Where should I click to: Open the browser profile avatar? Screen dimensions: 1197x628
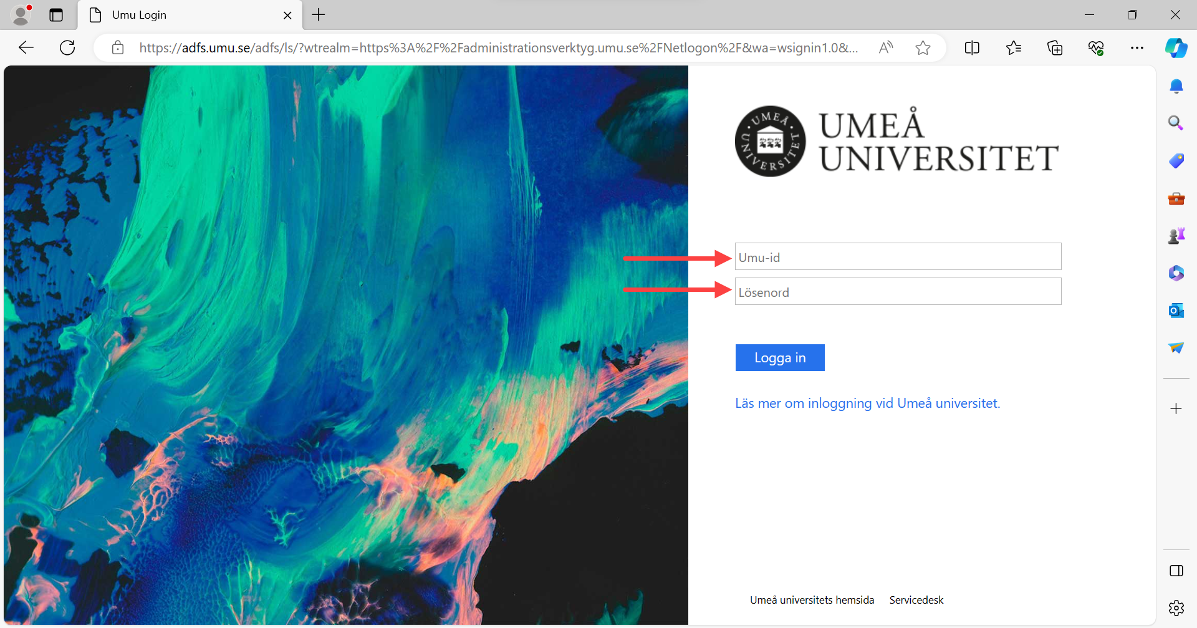coord(21,14)
